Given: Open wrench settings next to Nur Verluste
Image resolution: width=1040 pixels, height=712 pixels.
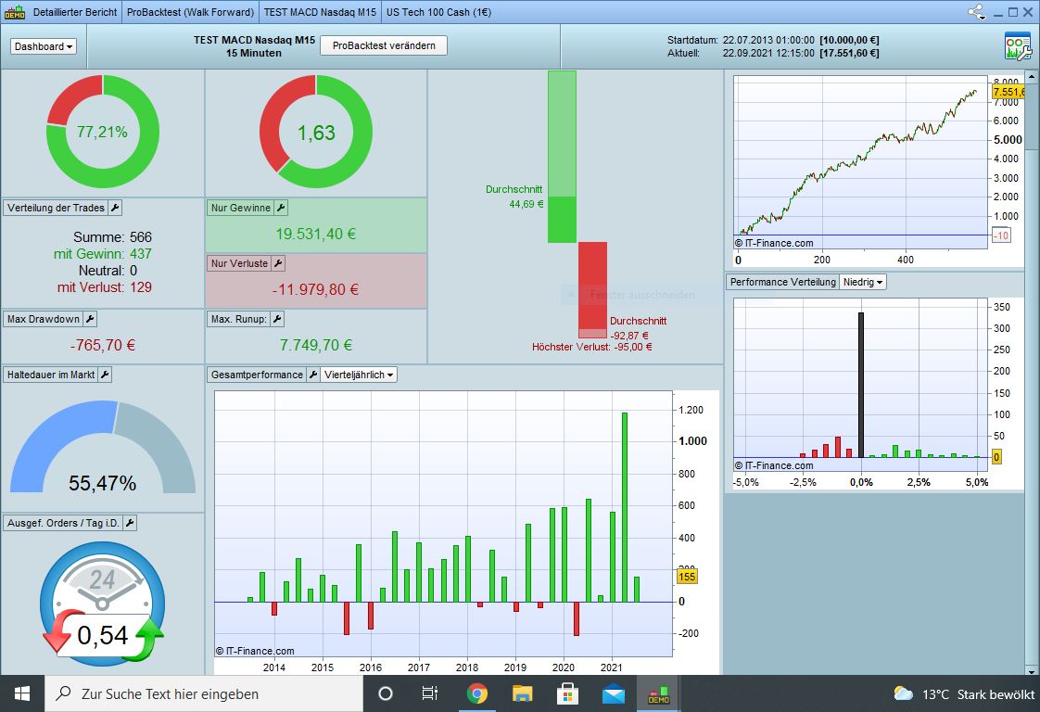Looking at the screenshot, I should (x=279, y=263).
